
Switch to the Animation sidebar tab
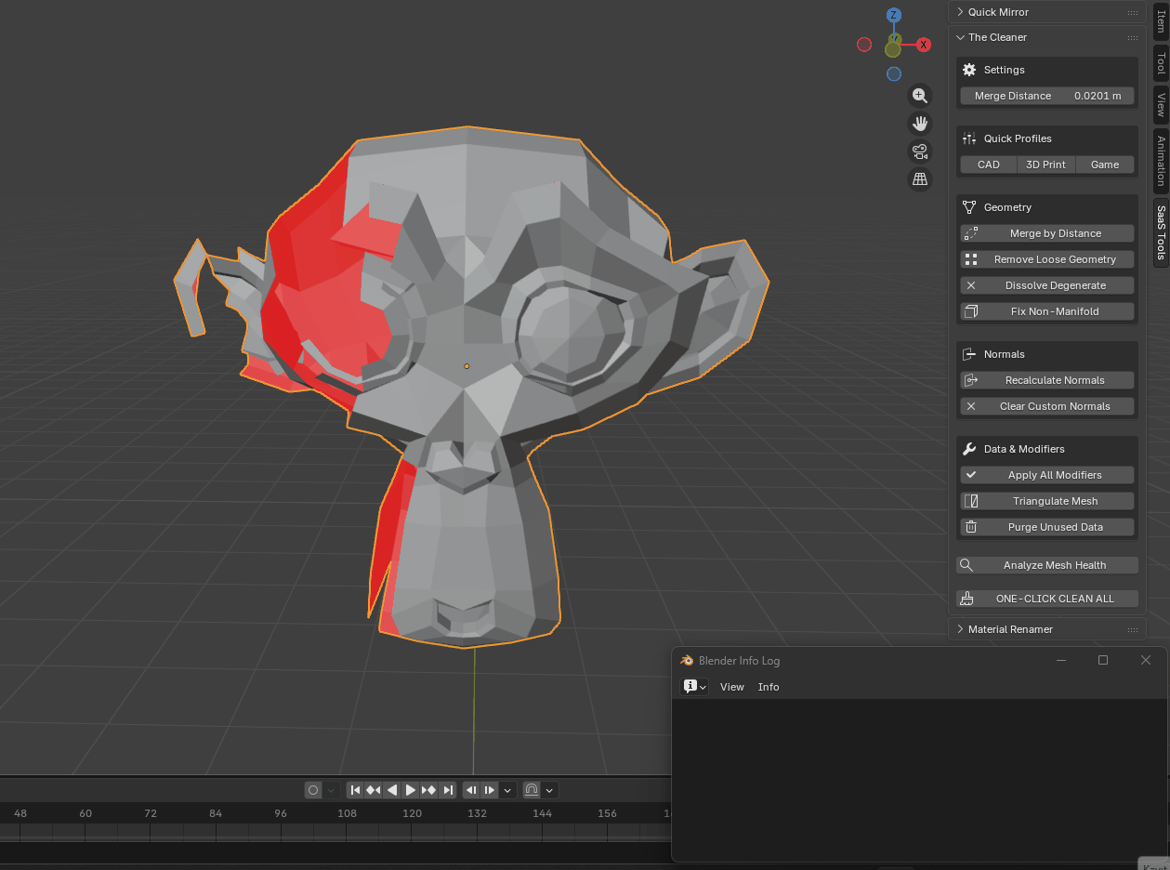(x=1161, y=161)
